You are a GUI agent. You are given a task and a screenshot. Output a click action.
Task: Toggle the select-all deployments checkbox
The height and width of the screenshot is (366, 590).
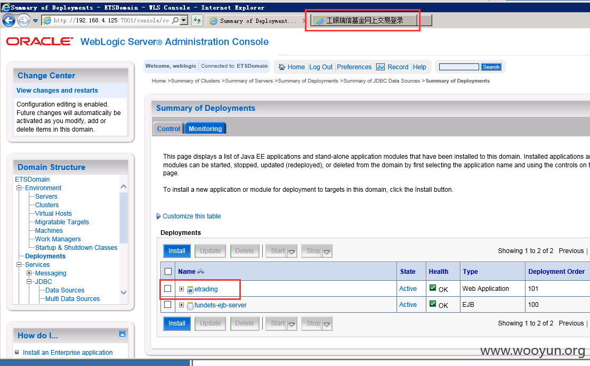point(168,272)
